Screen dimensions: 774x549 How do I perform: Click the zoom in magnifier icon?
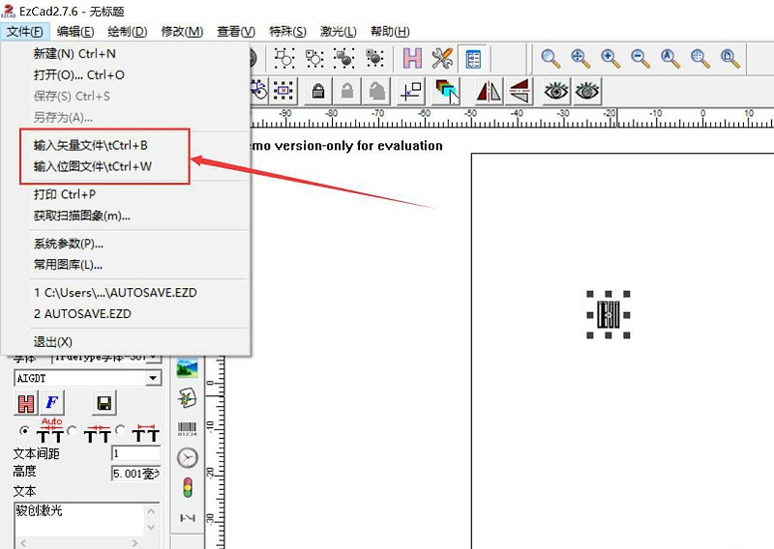[x=610, y=58]
